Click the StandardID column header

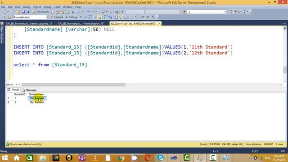[20, 94]
